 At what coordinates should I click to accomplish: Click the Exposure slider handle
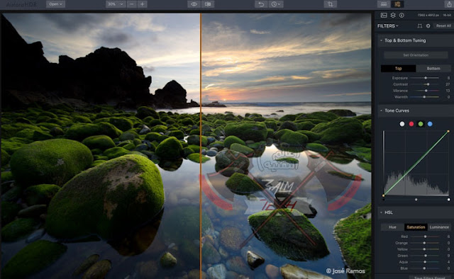click(426, 78)
